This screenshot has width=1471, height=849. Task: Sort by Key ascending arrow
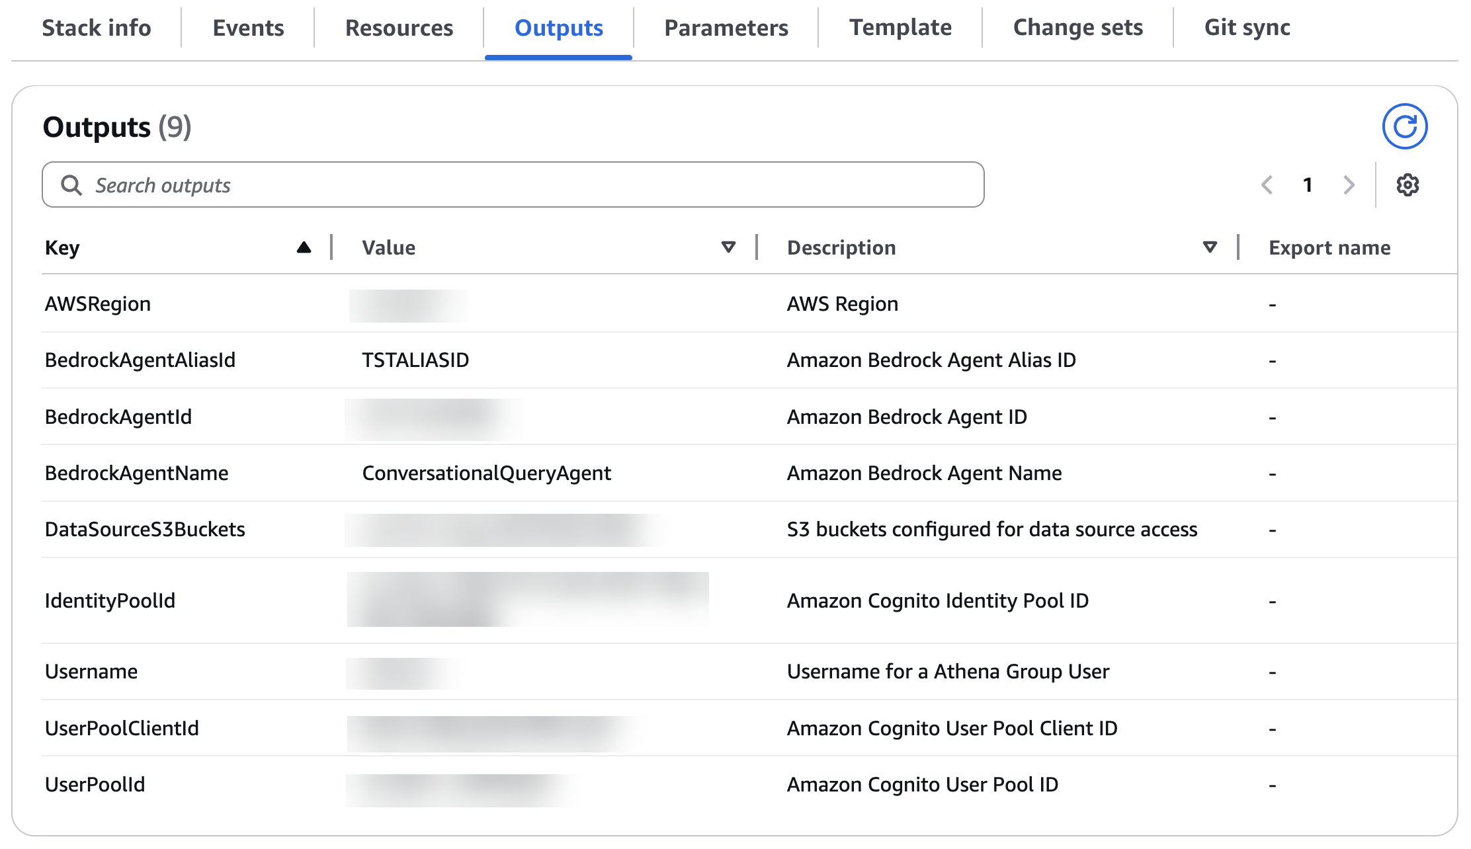coord(304,247)
